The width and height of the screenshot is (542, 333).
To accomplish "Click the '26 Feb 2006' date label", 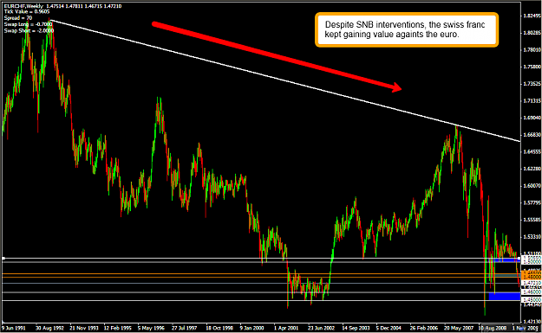I will click(x=424, y=328).
